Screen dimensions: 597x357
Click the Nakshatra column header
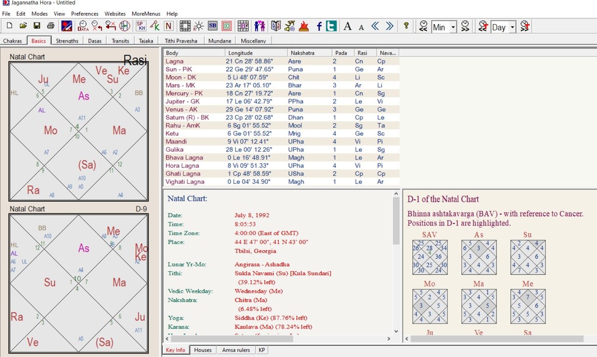point(310,52)
